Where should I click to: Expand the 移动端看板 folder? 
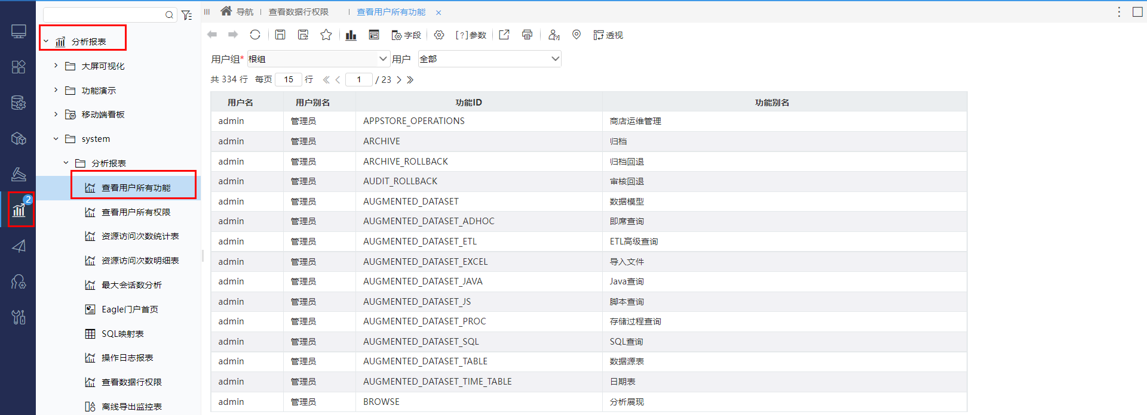(56, 114)
